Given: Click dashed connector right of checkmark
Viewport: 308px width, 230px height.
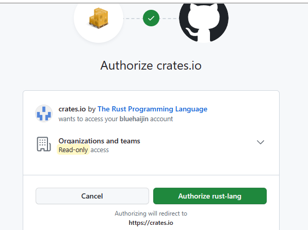Looking at the screenshot, I should [x=169, y=19].
